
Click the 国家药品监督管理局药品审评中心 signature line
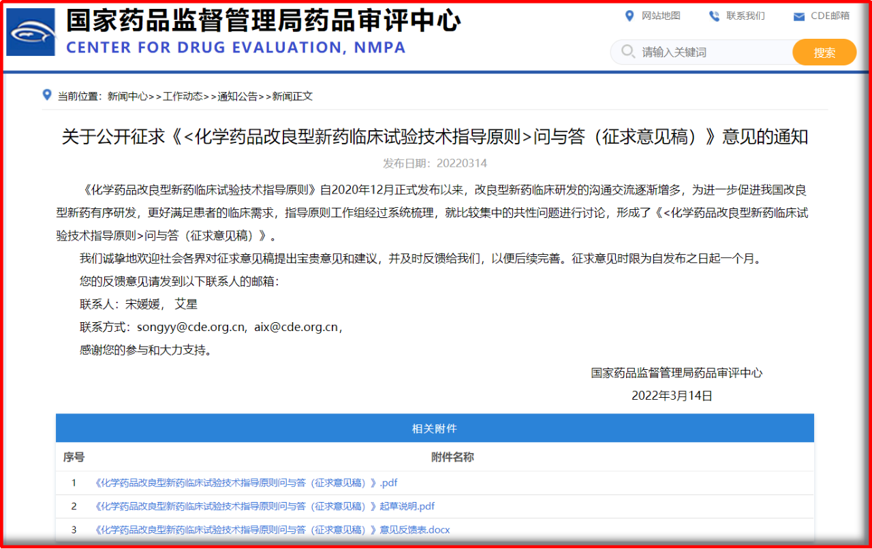pos(676,373)
